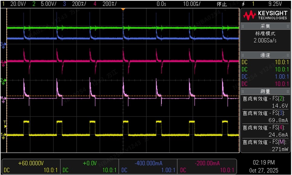292x175 pixels.
Task: Click the trigger source channel 1 indicator
Action: click(253, 4)
